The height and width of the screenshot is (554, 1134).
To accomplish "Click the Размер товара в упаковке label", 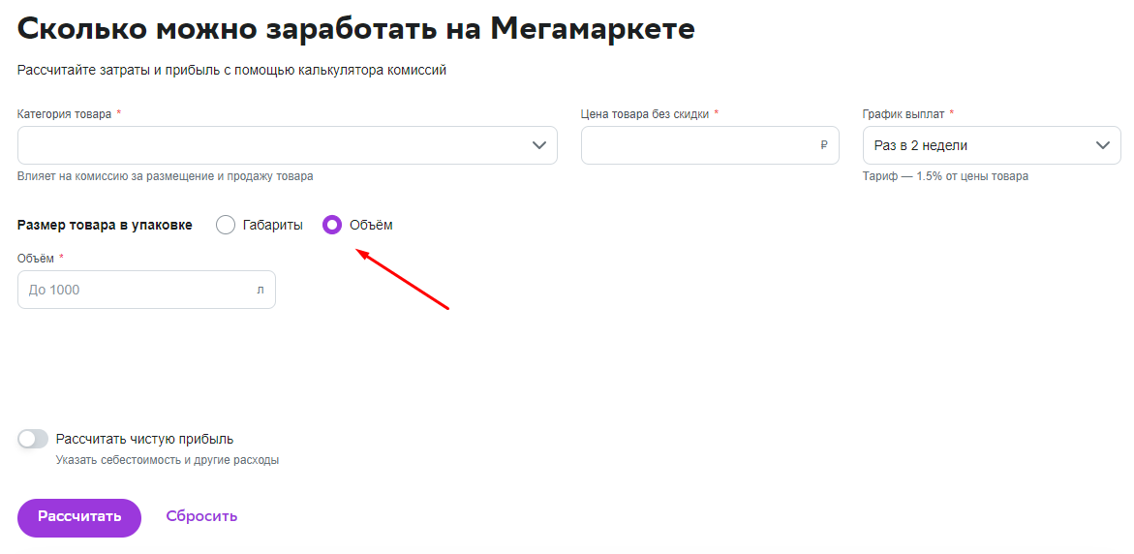I will [105, 225].
